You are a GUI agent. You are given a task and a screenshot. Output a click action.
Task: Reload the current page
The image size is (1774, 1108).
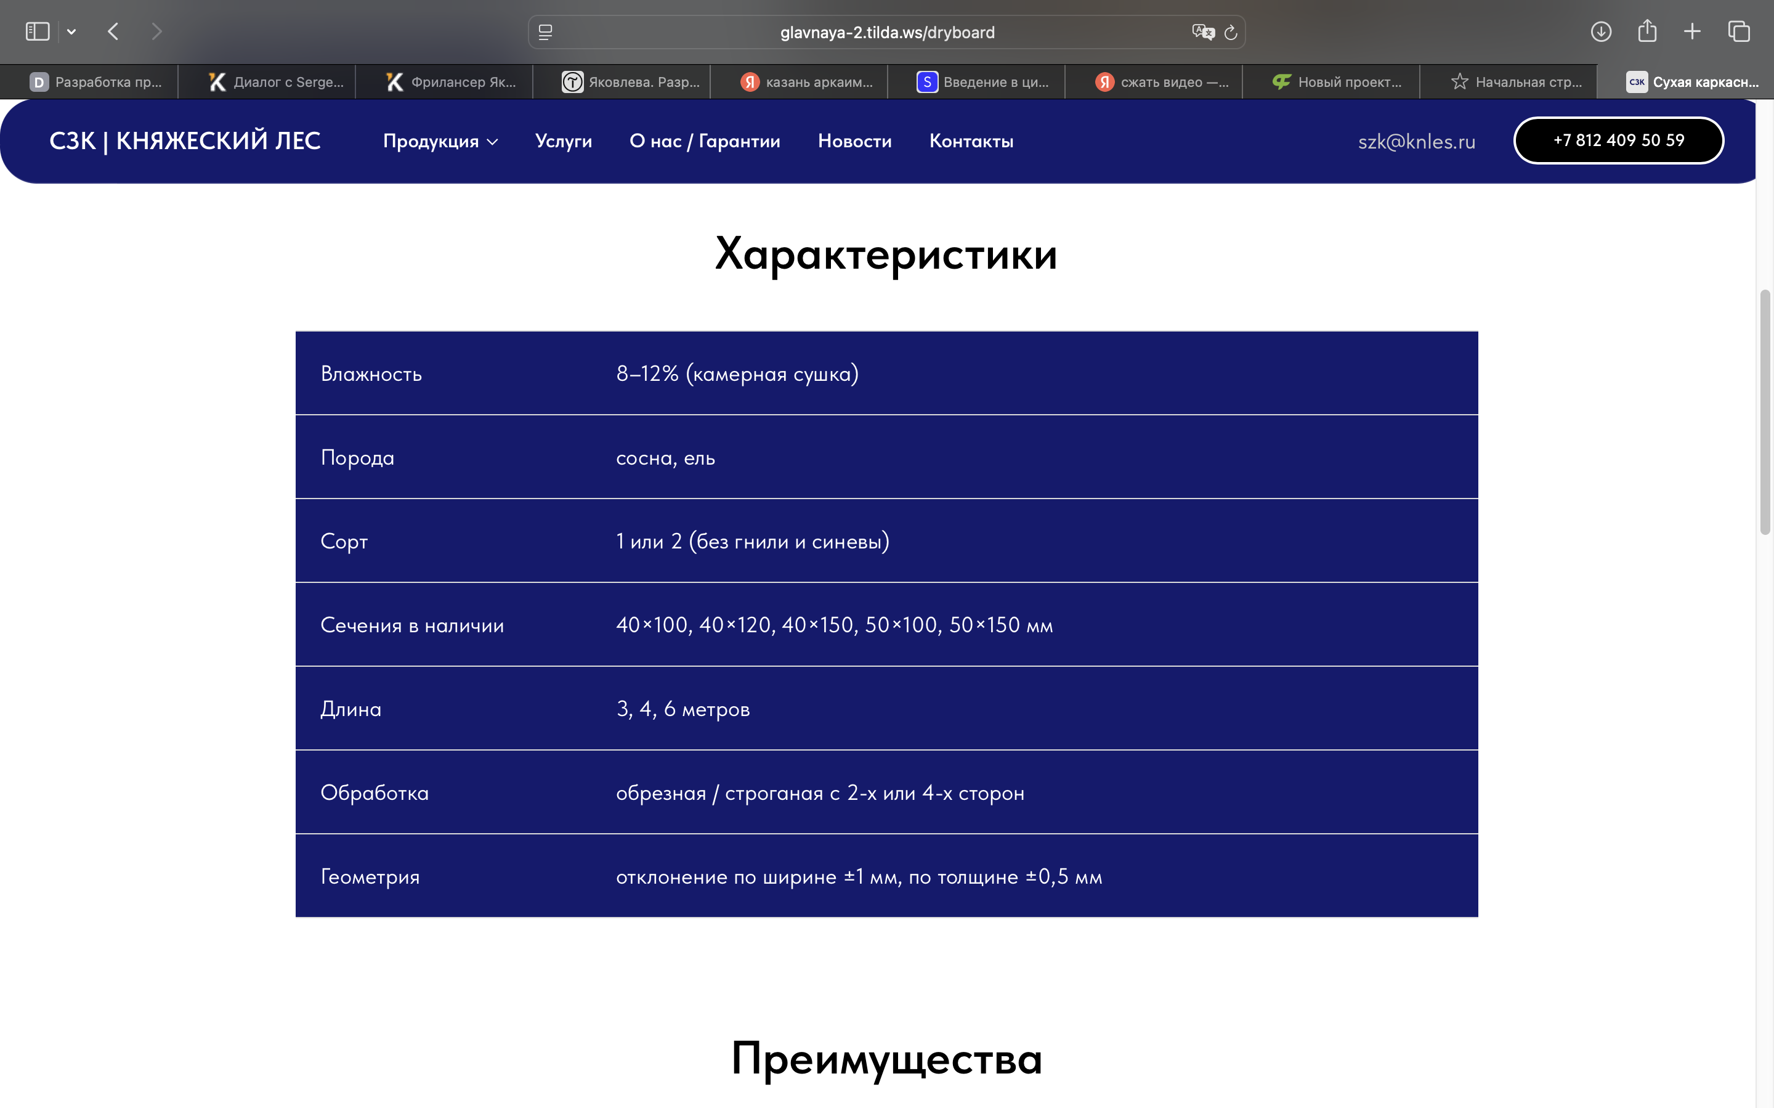click(1231, 32)
